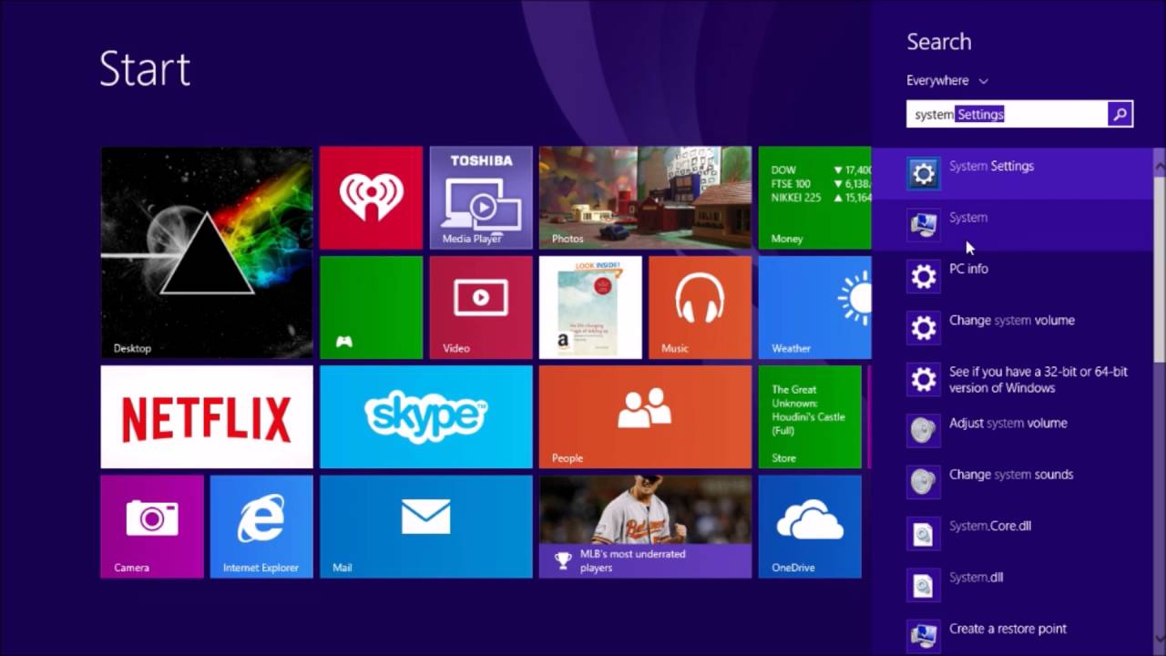Open the Store tile
The image size is (1166, 656).
click(810, 417)
